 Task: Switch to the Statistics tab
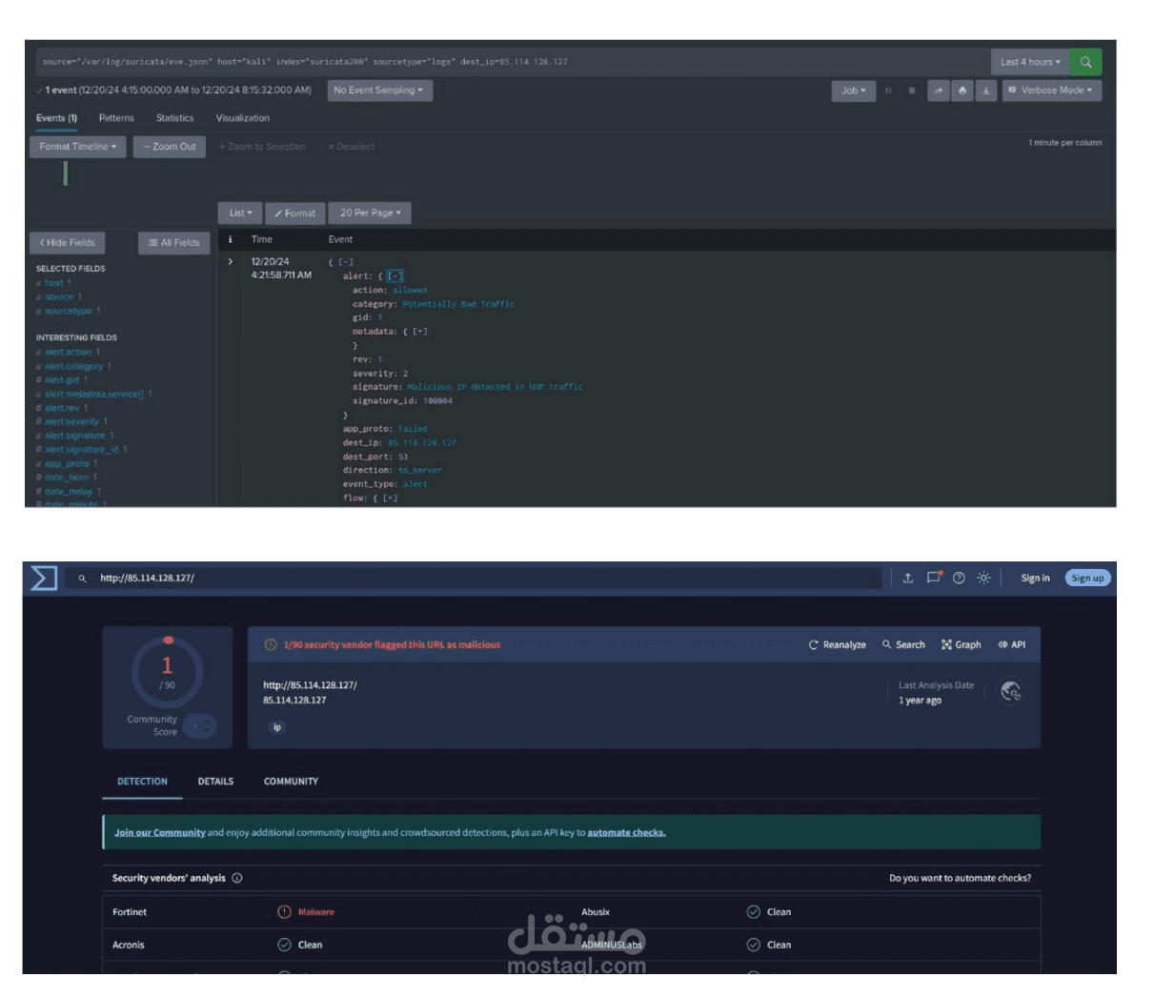pyautogui.click(x=174, y=118)
